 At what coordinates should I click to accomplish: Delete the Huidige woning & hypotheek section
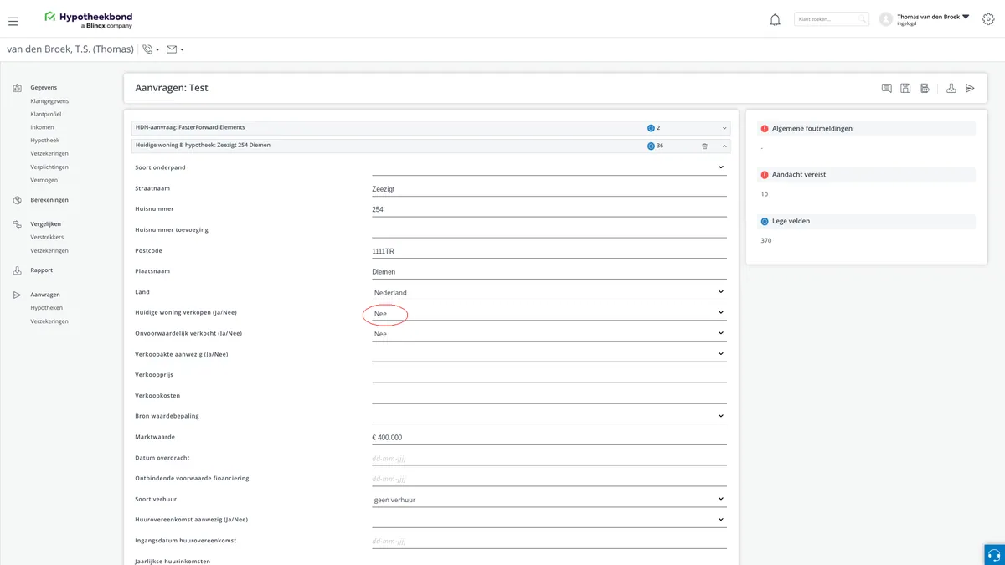[x=704, y=146]
